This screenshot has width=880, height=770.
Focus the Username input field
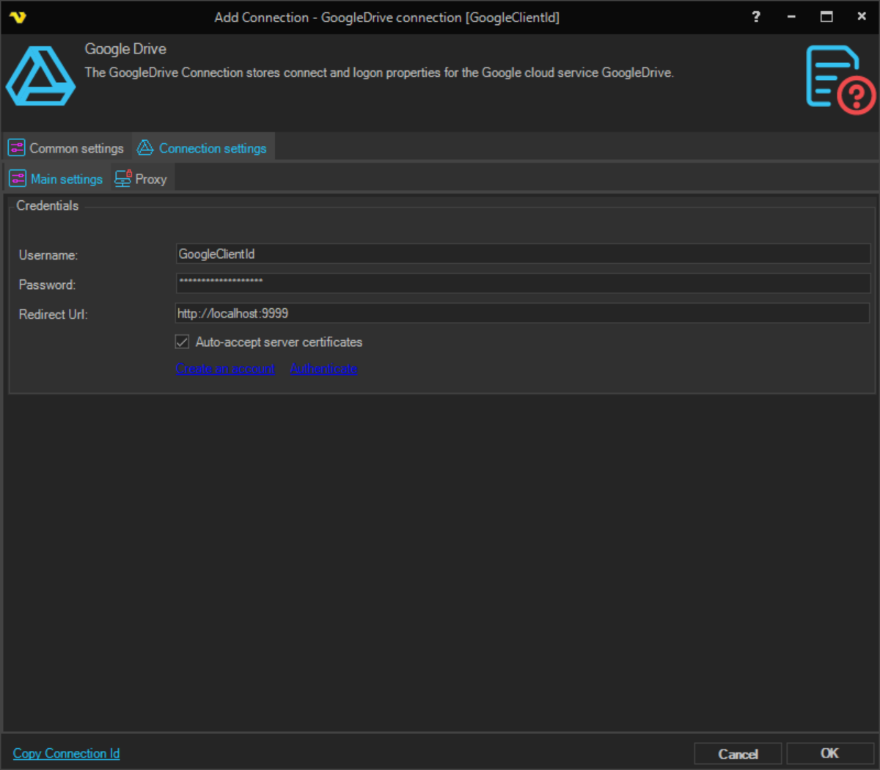522,254
